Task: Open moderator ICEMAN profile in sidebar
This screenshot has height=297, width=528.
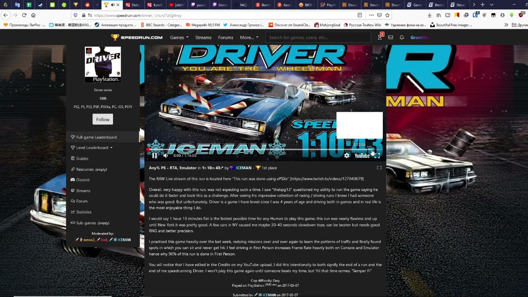Action: 124,240
